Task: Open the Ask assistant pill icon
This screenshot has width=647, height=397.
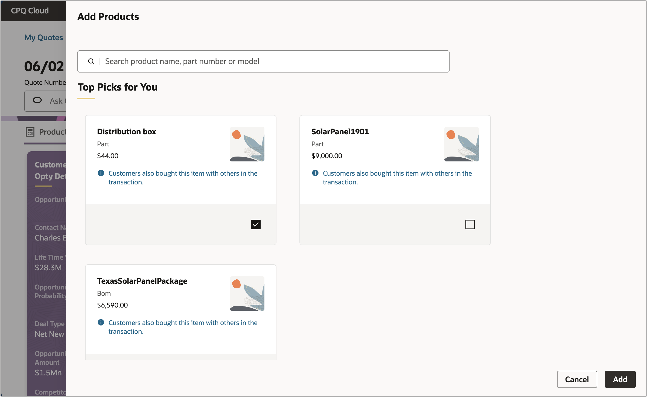Action: point(37,101)
